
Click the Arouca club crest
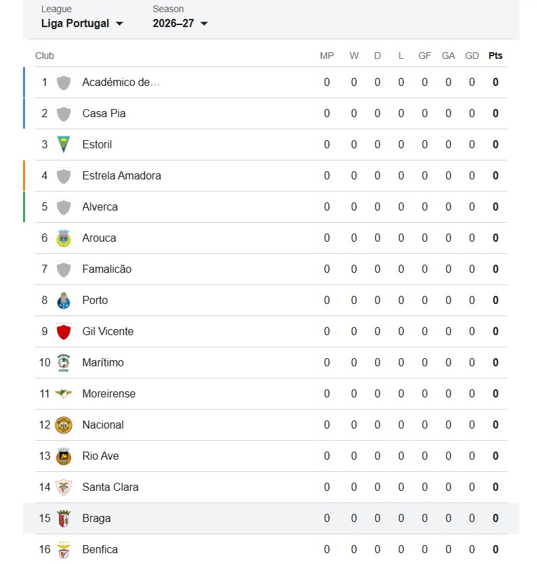pyautogui.click(x=64, y=238)
